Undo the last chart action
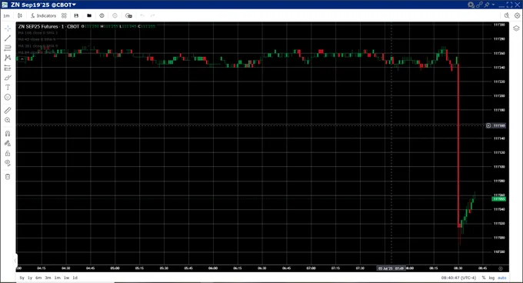This screenshot has width=523, height=283. point(142,15)
